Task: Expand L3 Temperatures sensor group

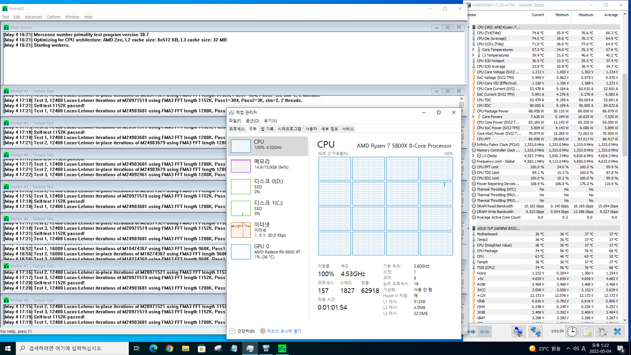Action: click(473, 55)
